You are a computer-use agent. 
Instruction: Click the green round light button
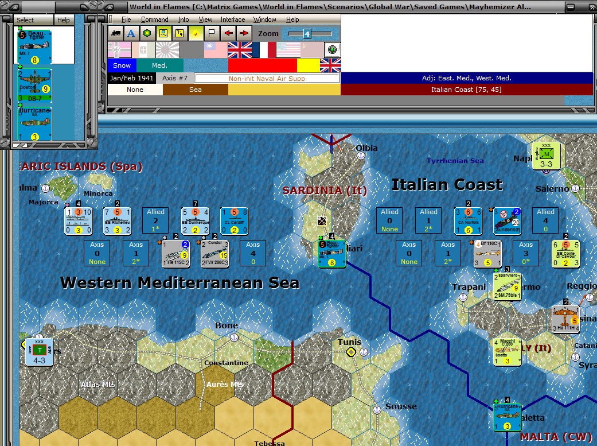[333, 50]
